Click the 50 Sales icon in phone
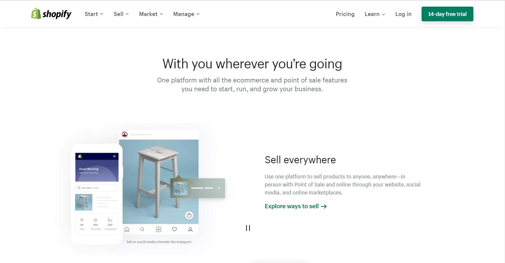 pyautogui.click(x=82, y=220)
